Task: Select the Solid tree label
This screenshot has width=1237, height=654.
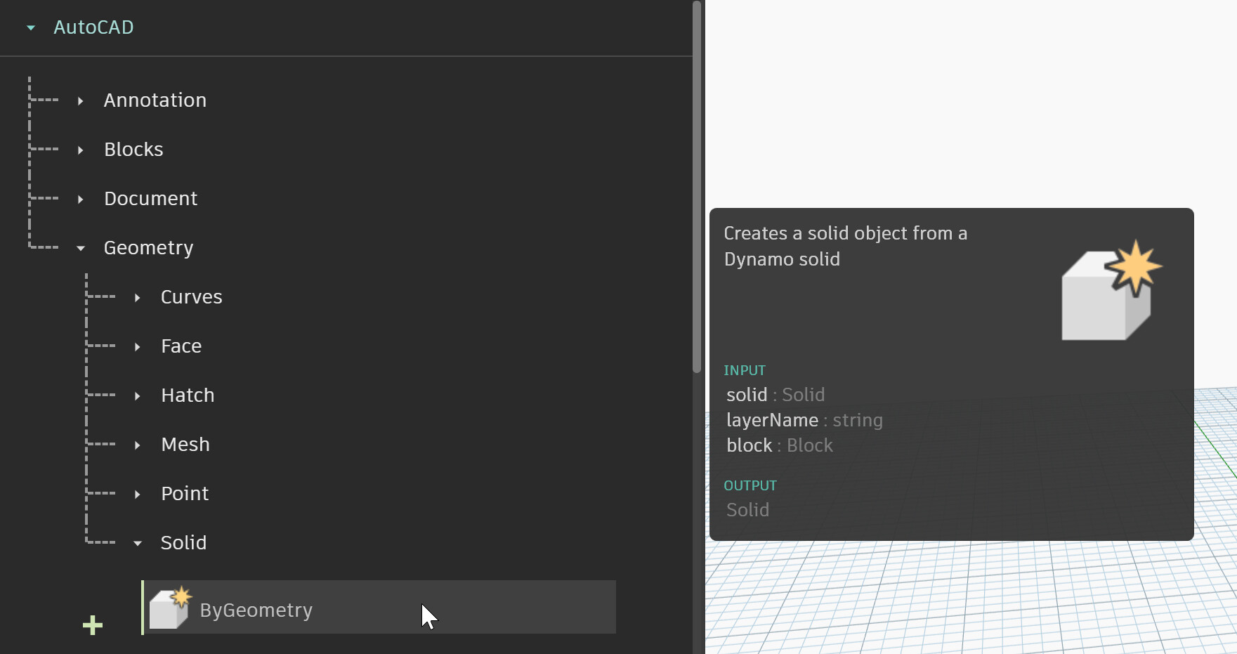Action: click(183, 543)
